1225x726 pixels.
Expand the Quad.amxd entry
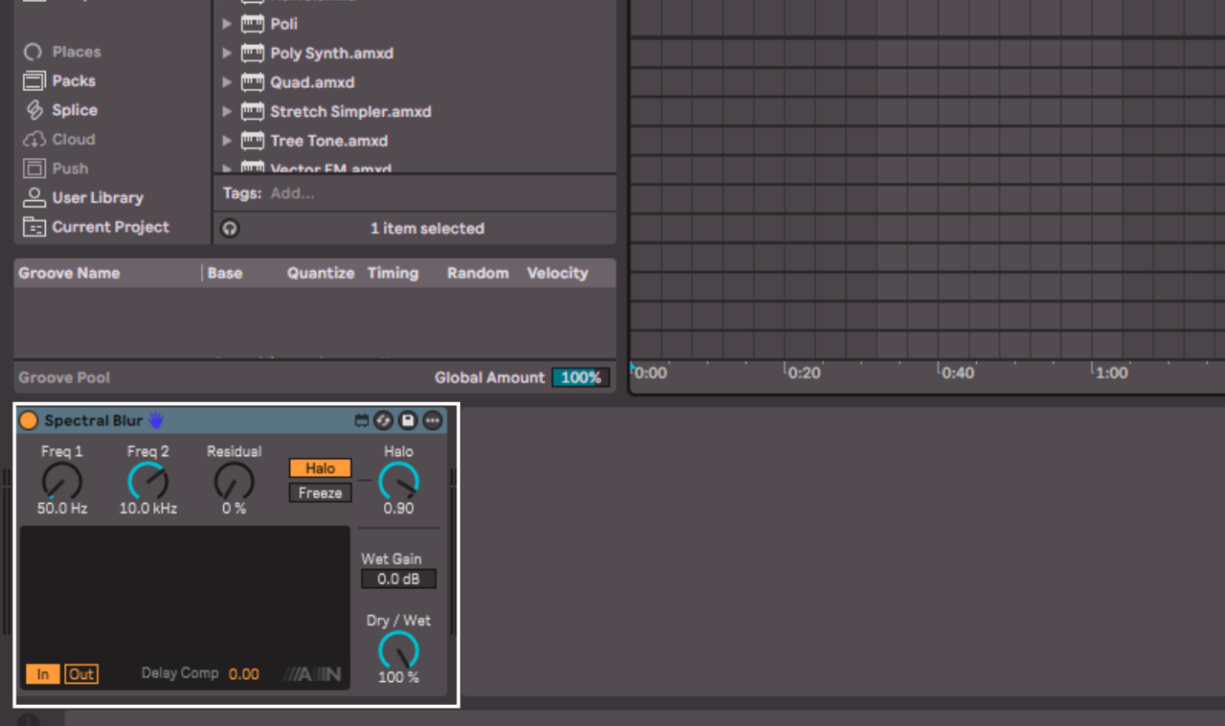(x=227, y=82)
